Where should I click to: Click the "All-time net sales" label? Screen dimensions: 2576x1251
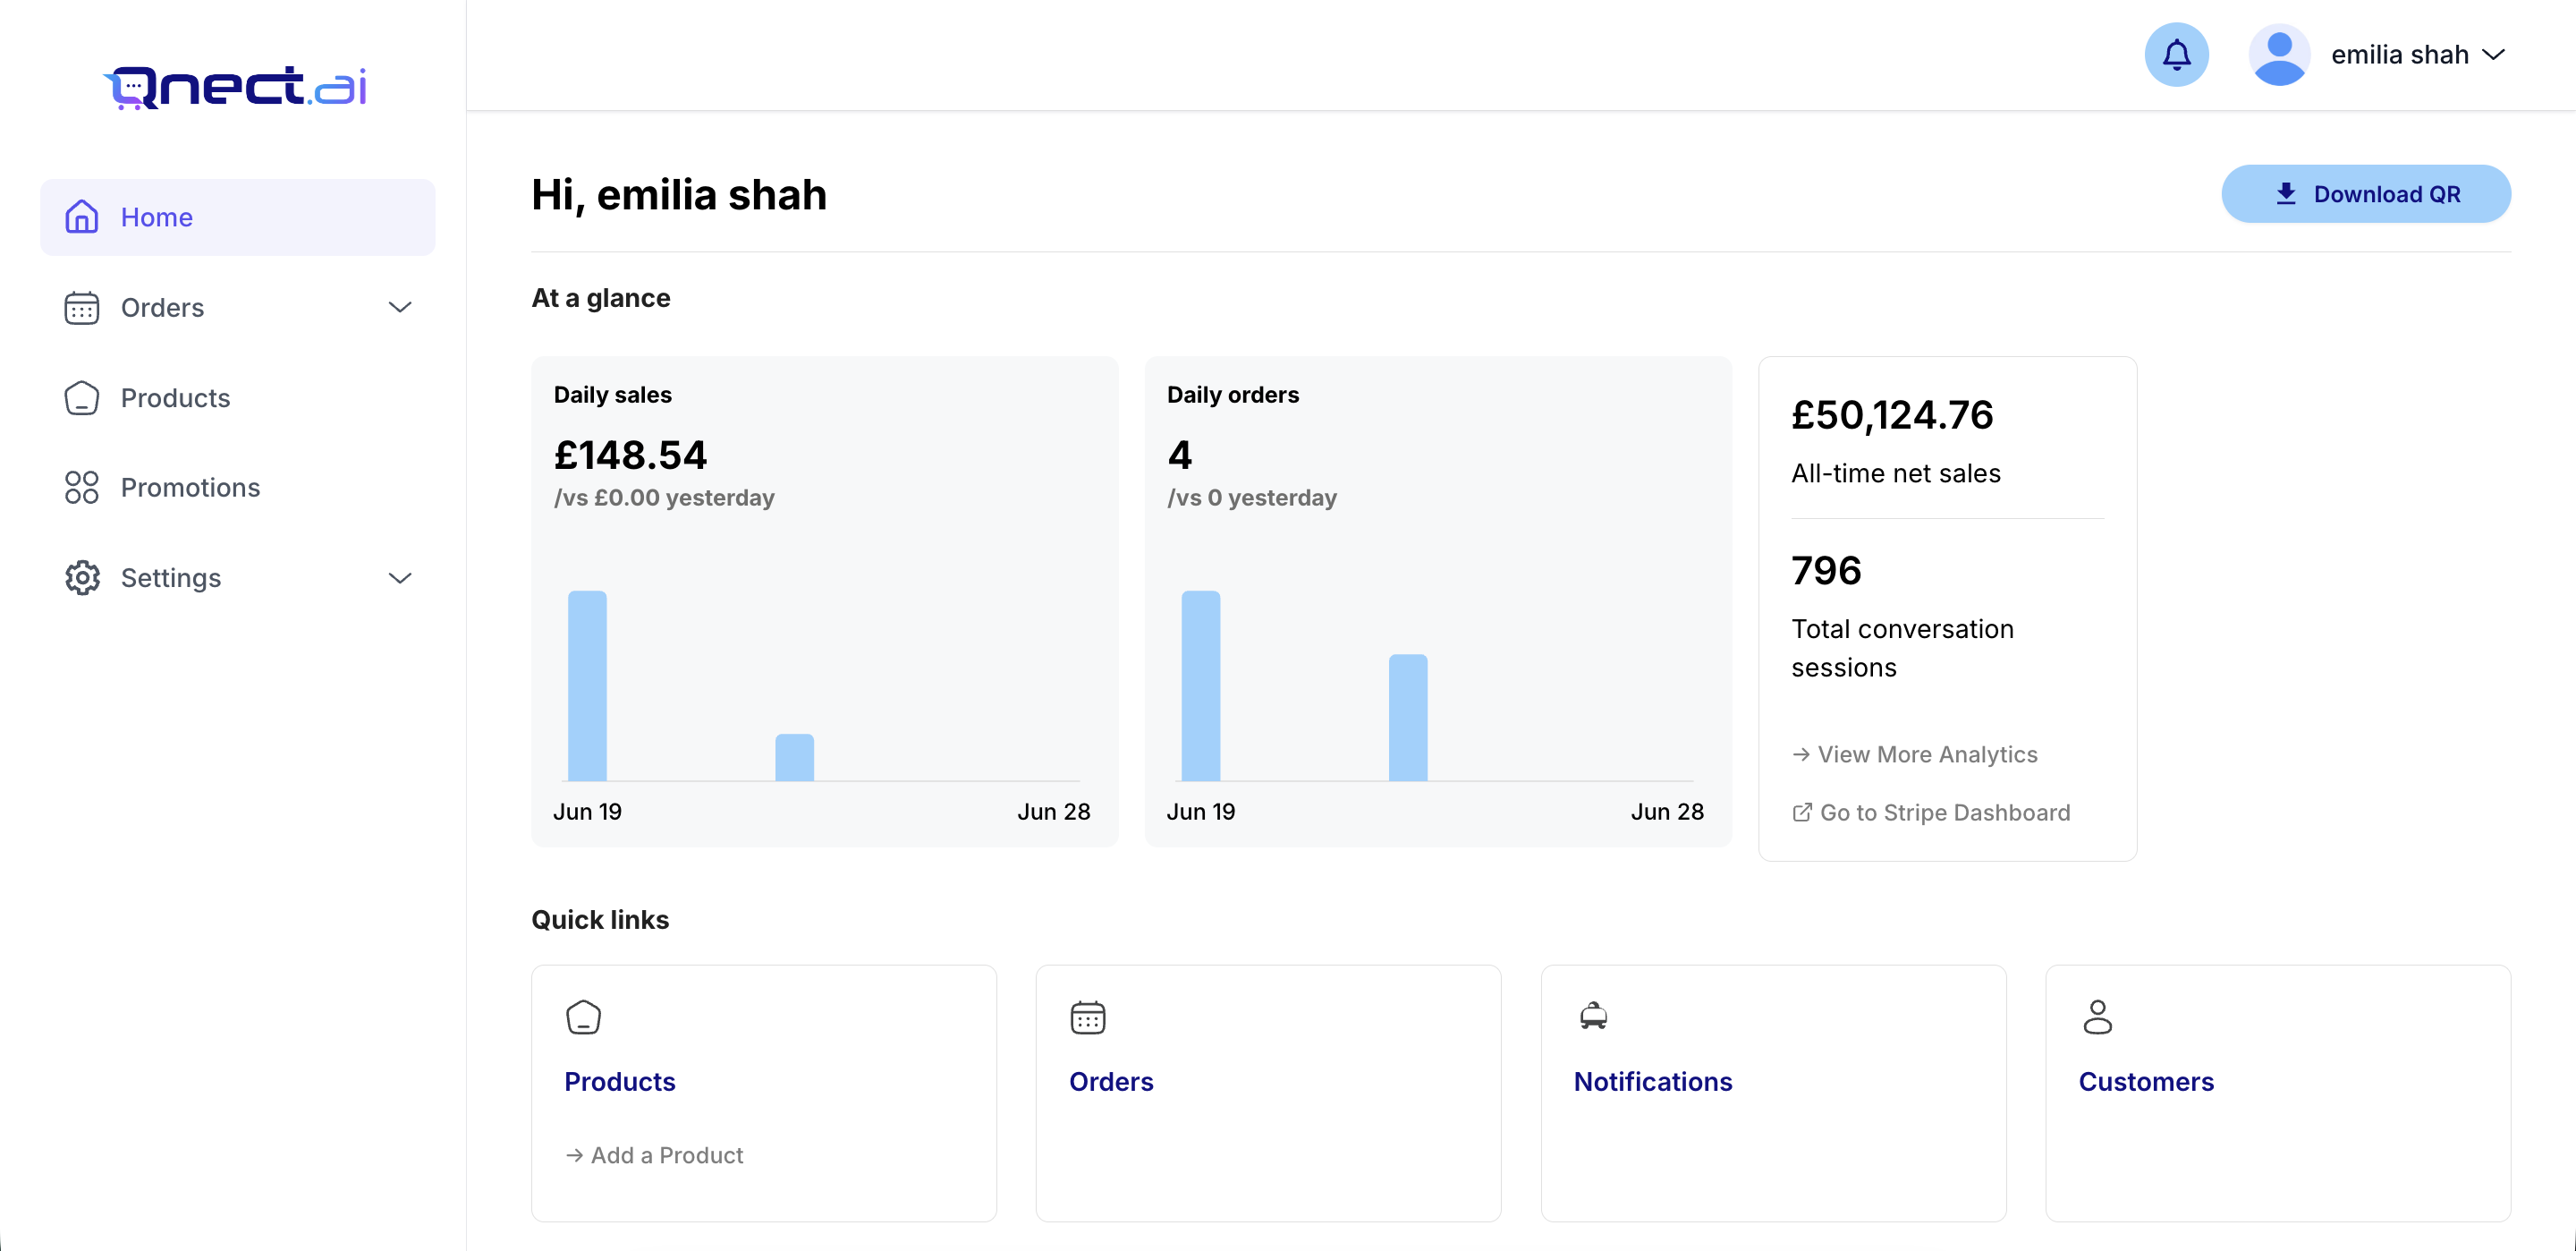click(1896, 473)
